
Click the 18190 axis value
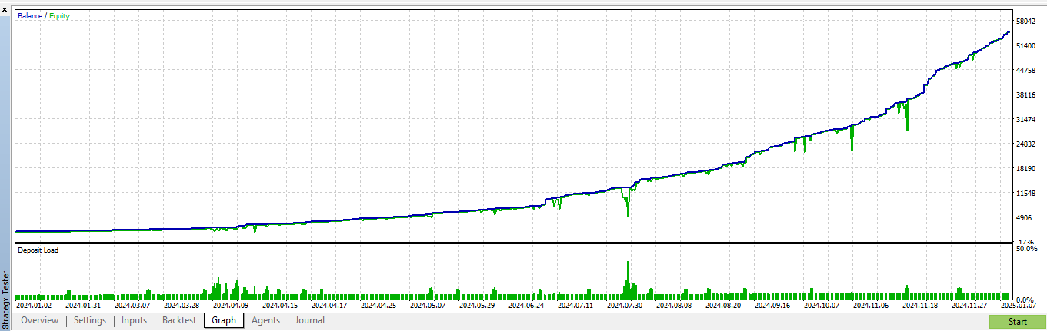1026,169
